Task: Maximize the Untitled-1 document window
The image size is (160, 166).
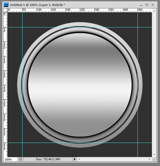Action: click(x=147, y=5)
